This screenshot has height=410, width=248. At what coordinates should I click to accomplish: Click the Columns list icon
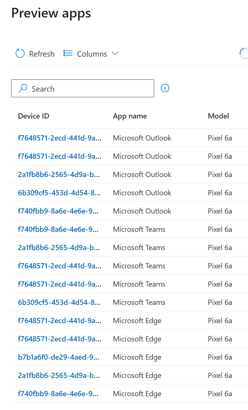[x=68, y=53]
